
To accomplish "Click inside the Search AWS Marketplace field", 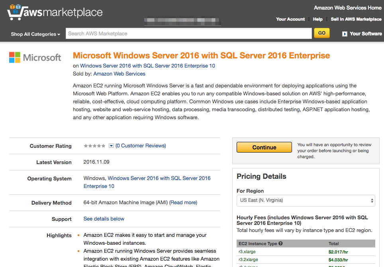I will click(187, 33).
